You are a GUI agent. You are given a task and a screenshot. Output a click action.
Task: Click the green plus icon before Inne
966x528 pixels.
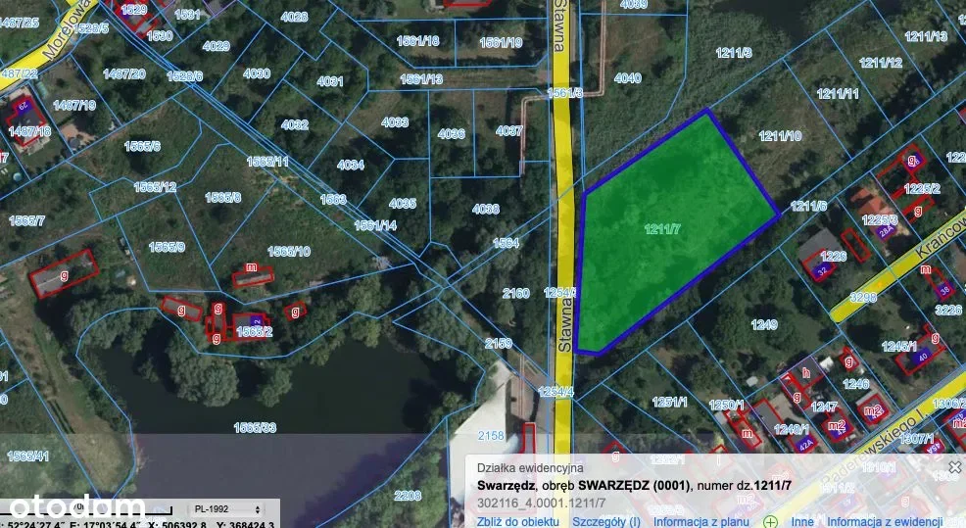[x=771, y=521]
